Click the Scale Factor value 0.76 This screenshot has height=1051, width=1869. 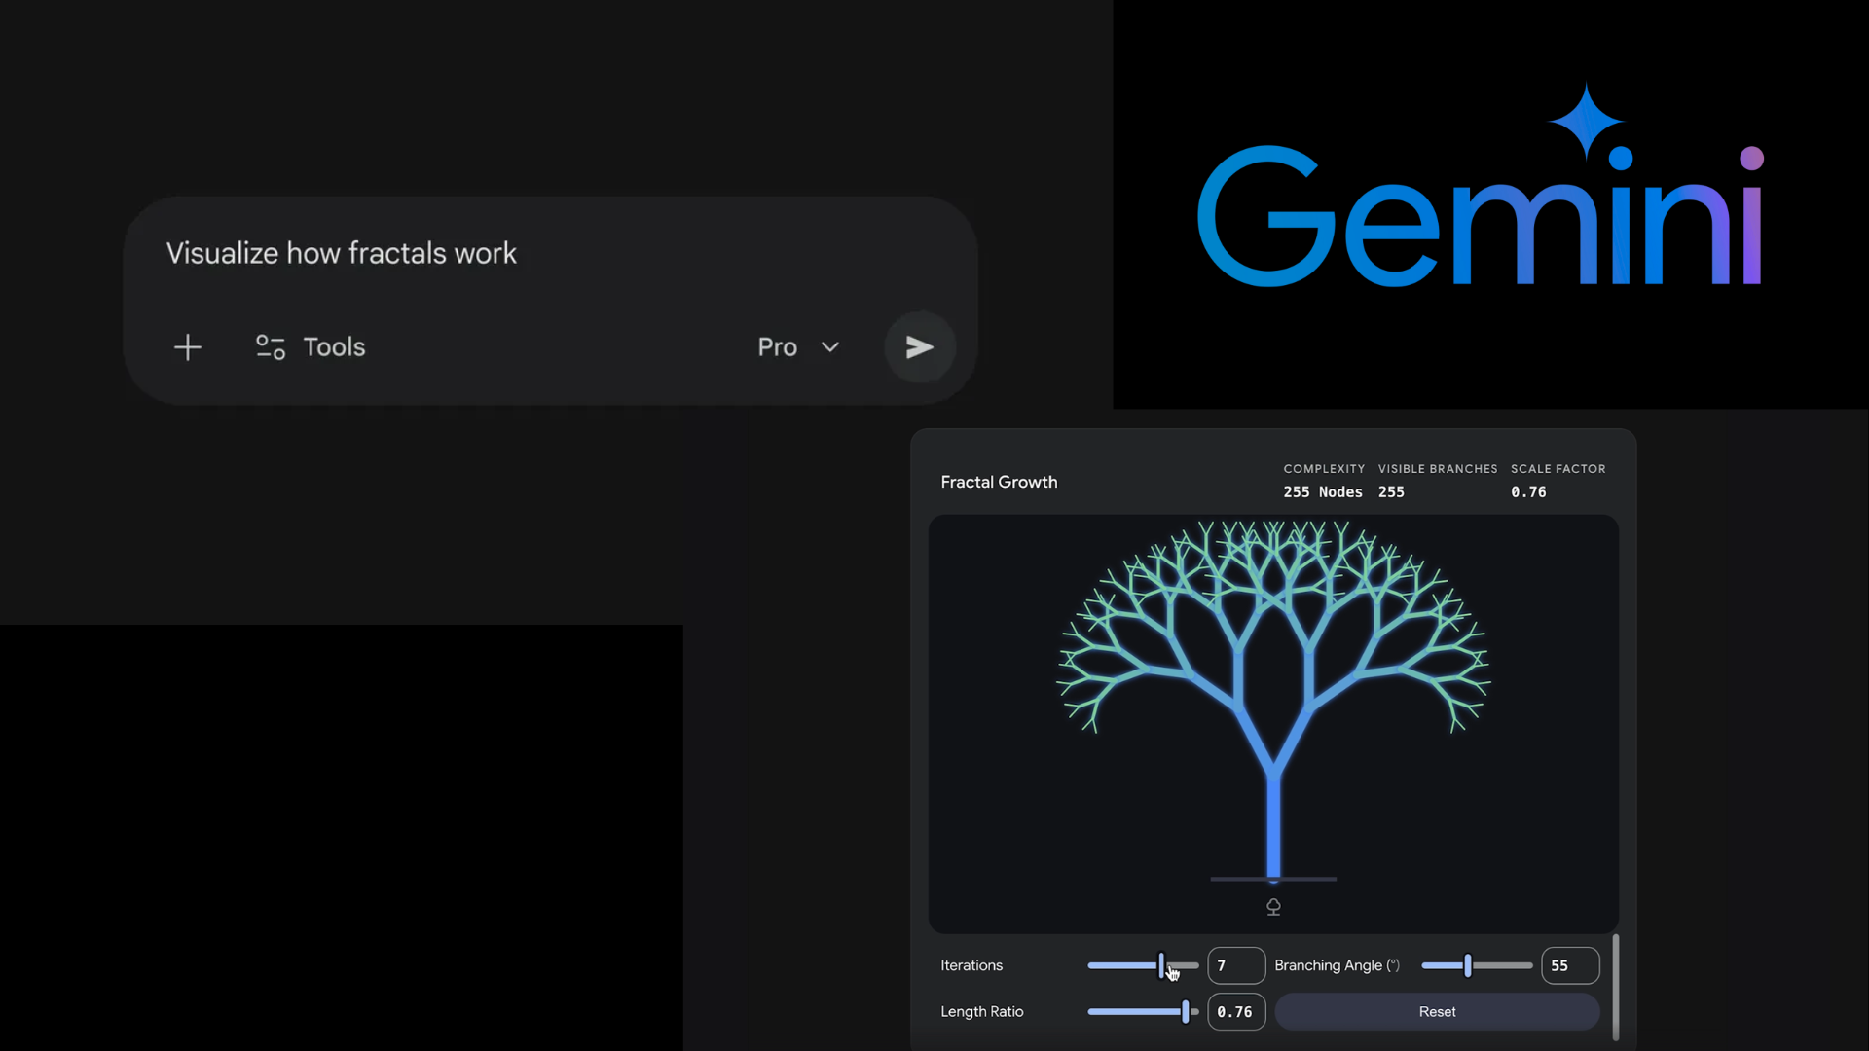(x=1528, y=492)
